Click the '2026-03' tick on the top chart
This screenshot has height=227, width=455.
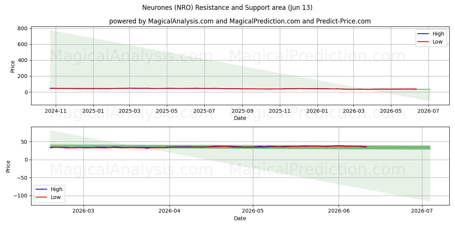point(353,111)
